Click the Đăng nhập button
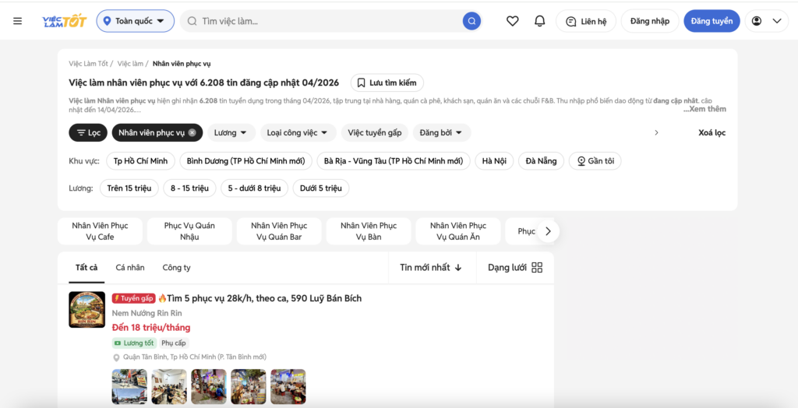The width and height of the screenshot is (798, 408). coord(650,21)
